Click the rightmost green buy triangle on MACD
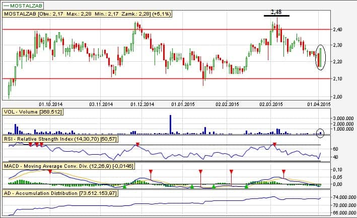The height and width of the screenshot is (218, 357). click(246, 186)
